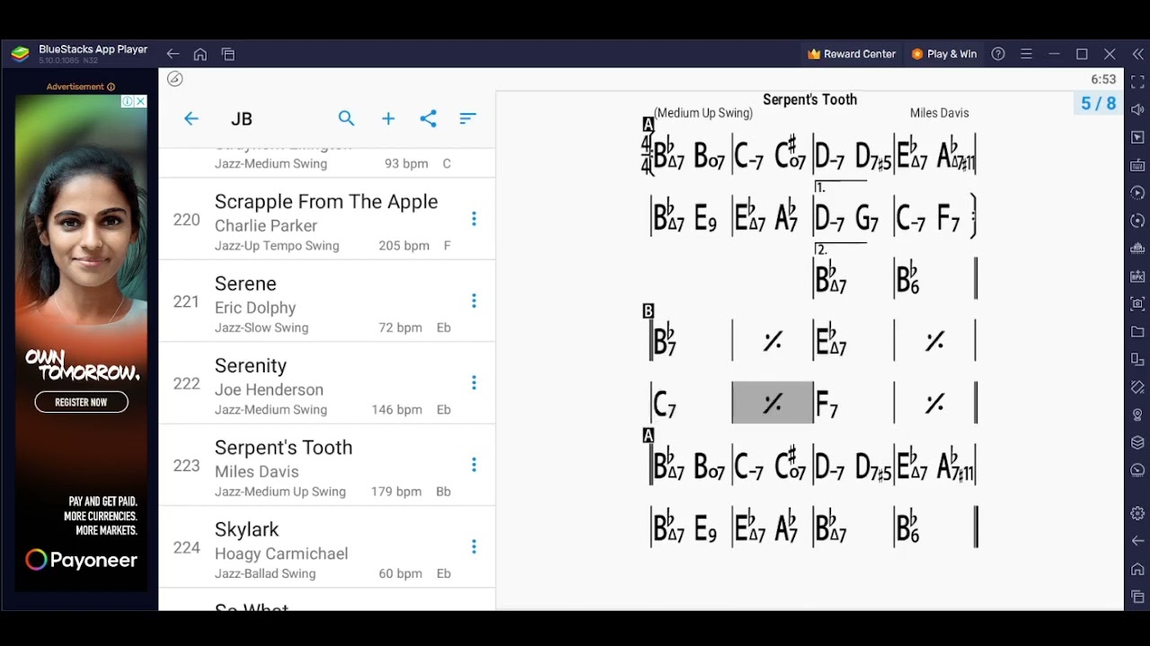Image resolution: width=1150 pixels, height=646 pixels.
Task: Click the ad info icon
Action: [128, 101]
